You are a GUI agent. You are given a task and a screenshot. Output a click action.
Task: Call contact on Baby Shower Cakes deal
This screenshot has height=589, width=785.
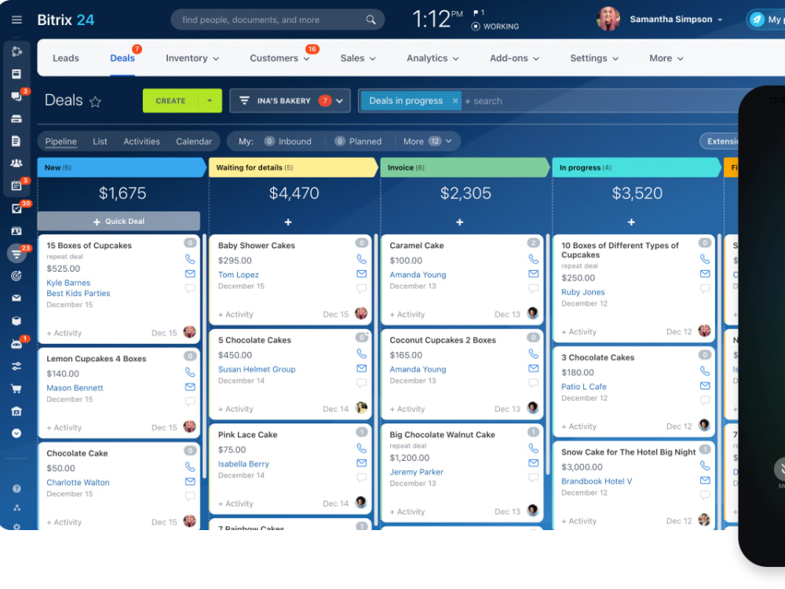[x=361, y=259]
